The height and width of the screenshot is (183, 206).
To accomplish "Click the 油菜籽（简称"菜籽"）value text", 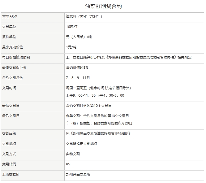I will [x=84, y=17].
